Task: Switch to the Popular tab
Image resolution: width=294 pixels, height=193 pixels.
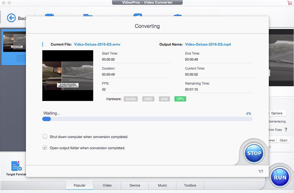Action: (x=80, y=185)
